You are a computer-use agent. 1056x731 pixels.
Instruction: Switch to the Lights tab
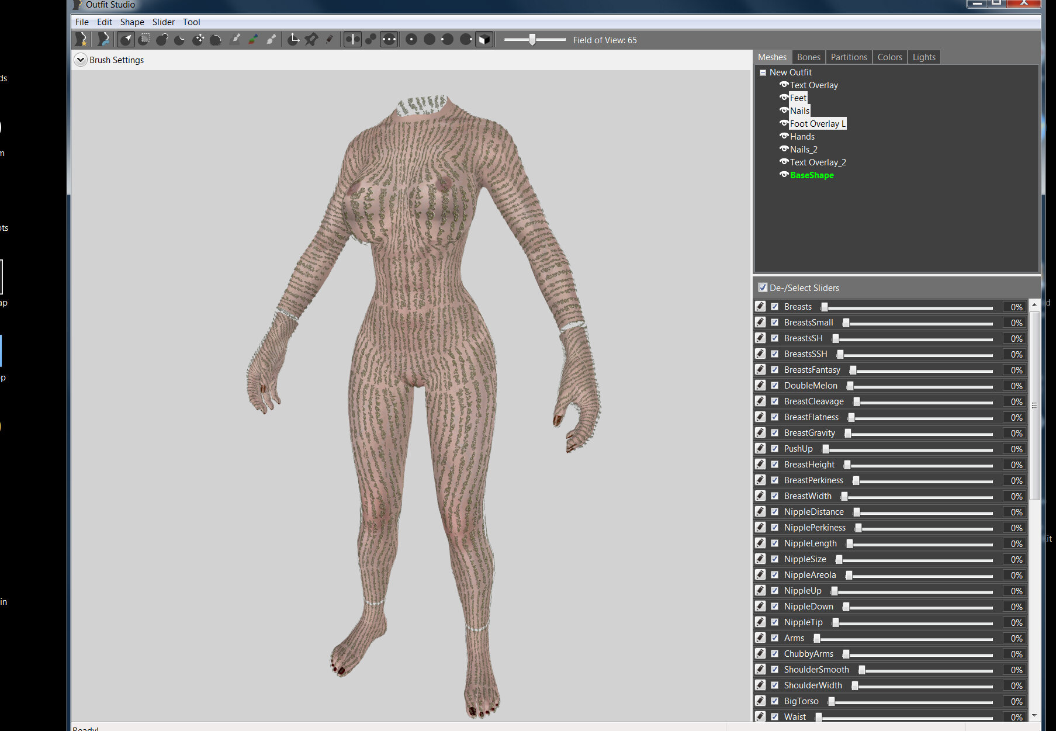924,57
